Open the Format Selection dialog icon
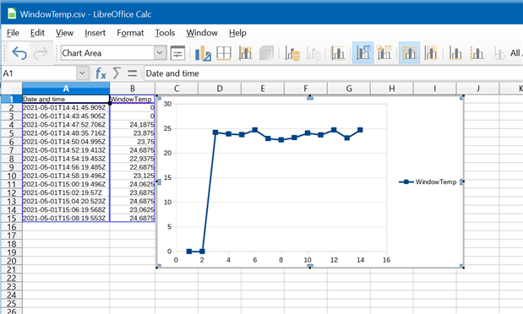This screenshot has width=523, height=314. pos(177,53)
